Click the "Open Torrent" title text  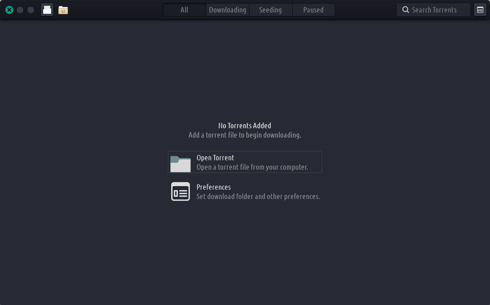(215, 158)
